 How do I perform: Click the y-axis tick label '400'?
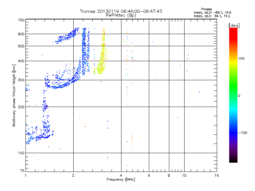[21, 61]
